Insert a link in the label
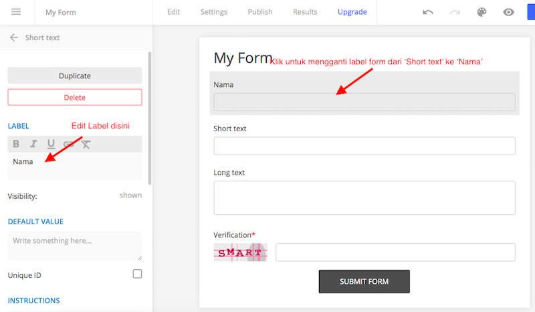Screen dimensions: 535x312 pos(69,144)
